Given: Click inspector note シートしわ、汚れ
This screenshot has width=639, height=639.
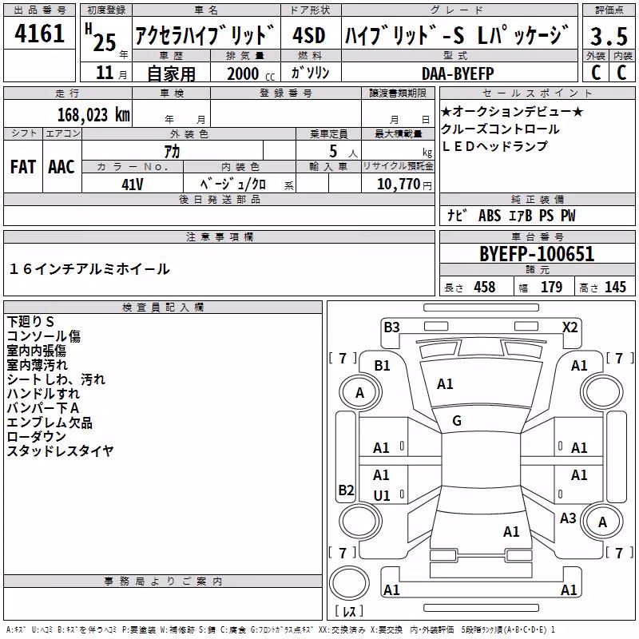Looking at the screenshot, I should [x=56, y=379].
